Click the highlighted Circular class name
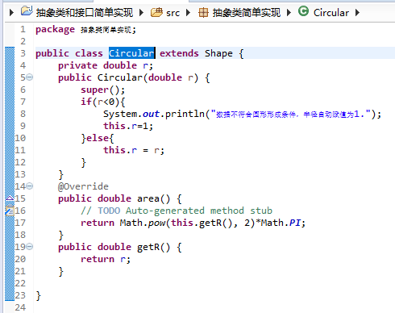395x313 pixels. [131, 53]
